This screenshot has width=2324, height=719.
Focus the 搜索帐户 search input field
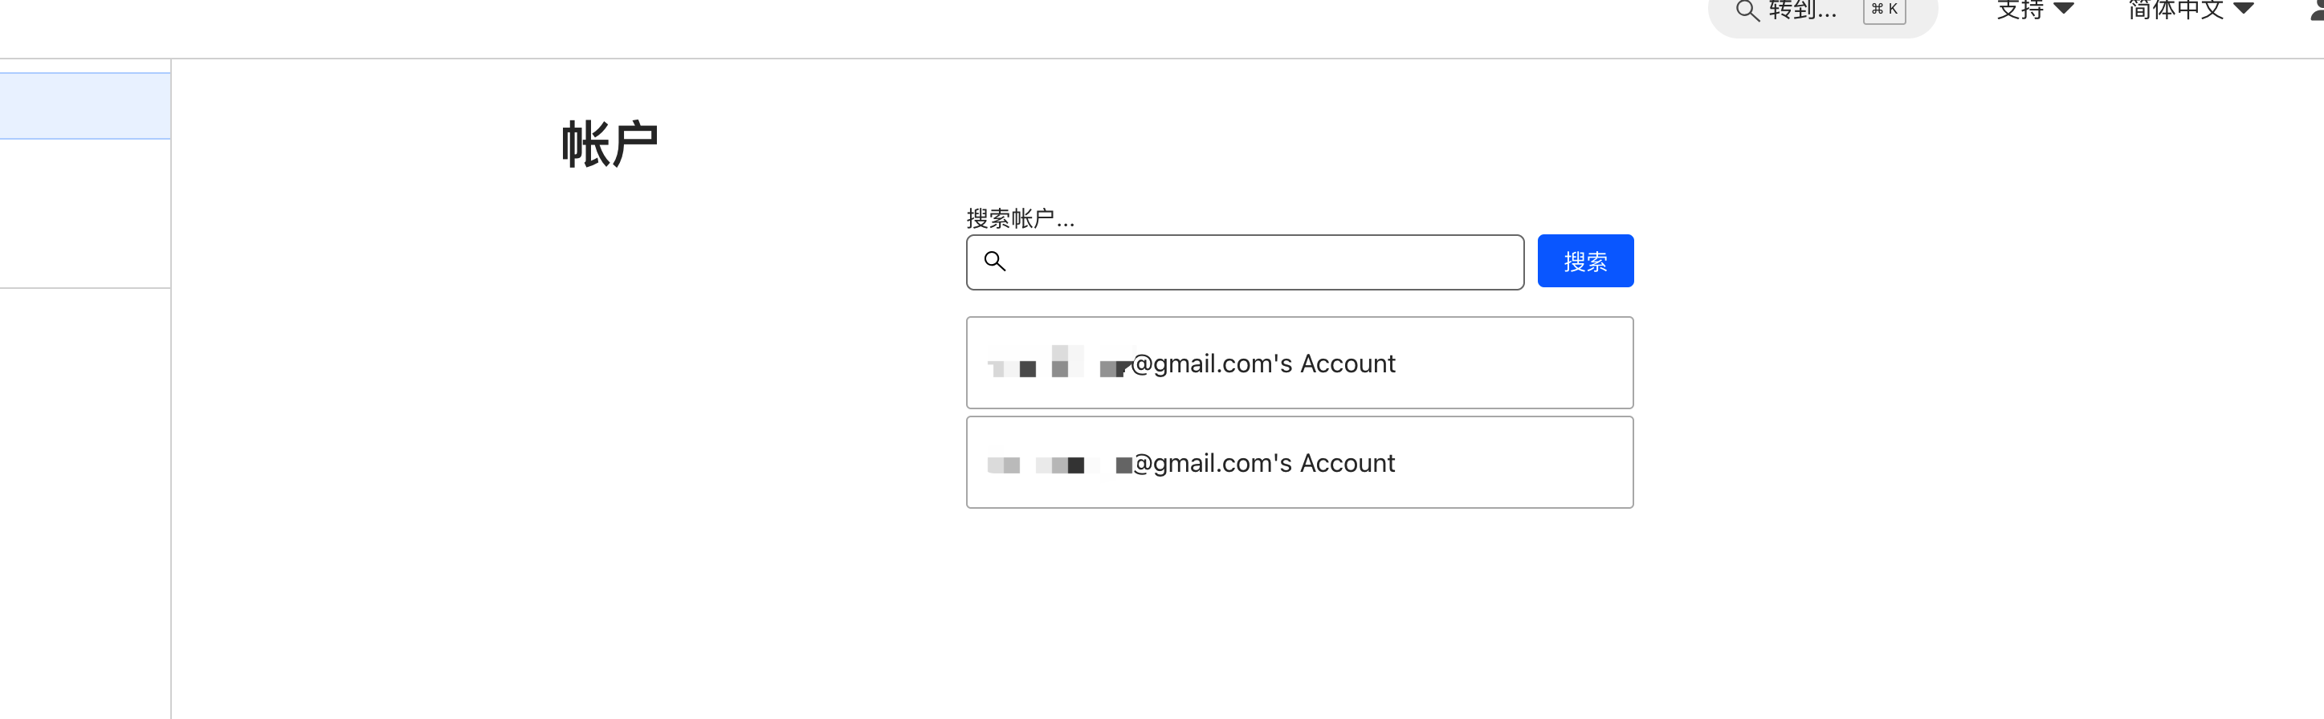point(1263,262)
